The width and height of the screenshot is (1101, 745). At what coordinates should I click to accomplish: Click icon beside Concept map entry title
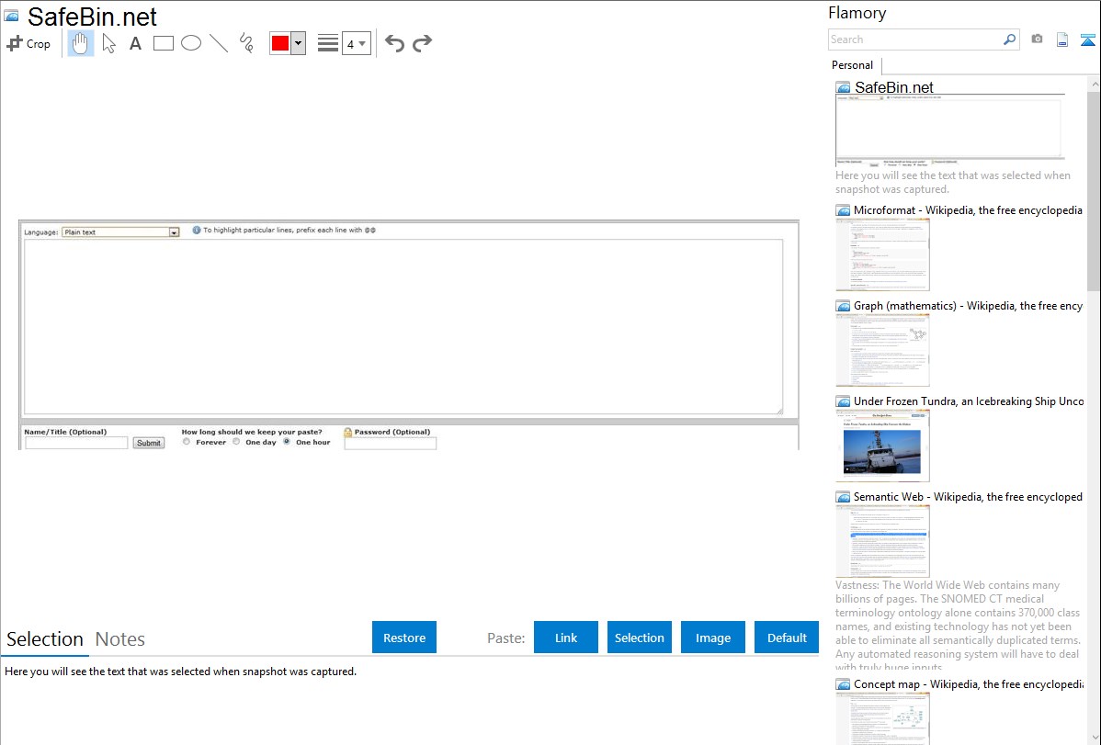[x=843, y=683]
